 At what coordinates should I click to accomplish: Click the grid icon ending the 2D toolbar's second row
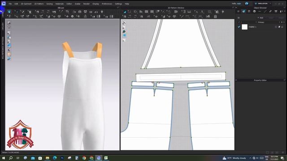tap(215, 17)
